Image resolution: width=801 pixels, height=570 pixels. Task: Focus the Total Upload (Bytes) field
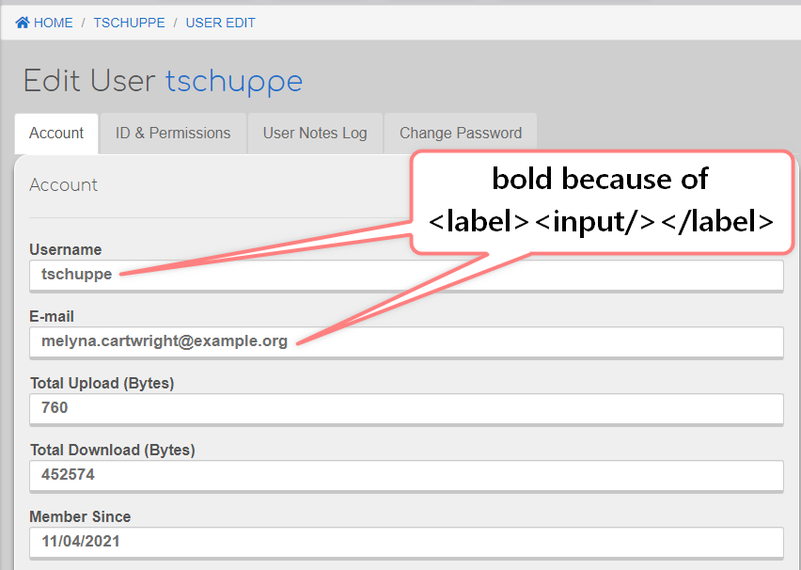[406, 409]
